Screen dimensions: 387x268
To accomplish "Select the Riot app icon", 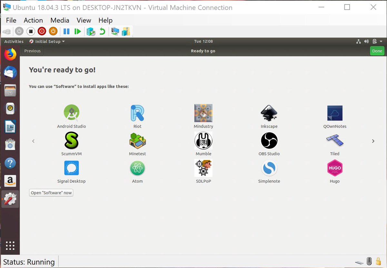I will pyautogui.click(x=137, y=113).
